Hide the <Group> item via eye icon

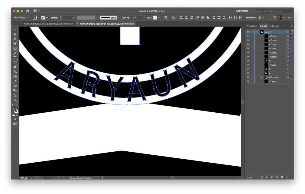[x=248, y=77]
